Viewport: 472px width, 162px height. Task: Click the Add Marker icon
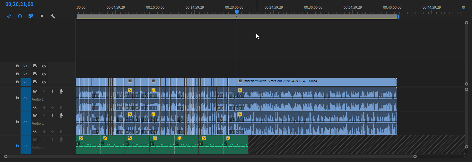click(42, 16)
